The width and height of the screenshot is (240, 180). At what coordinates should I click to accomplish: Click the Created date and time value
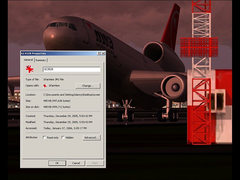pos(68,116)
